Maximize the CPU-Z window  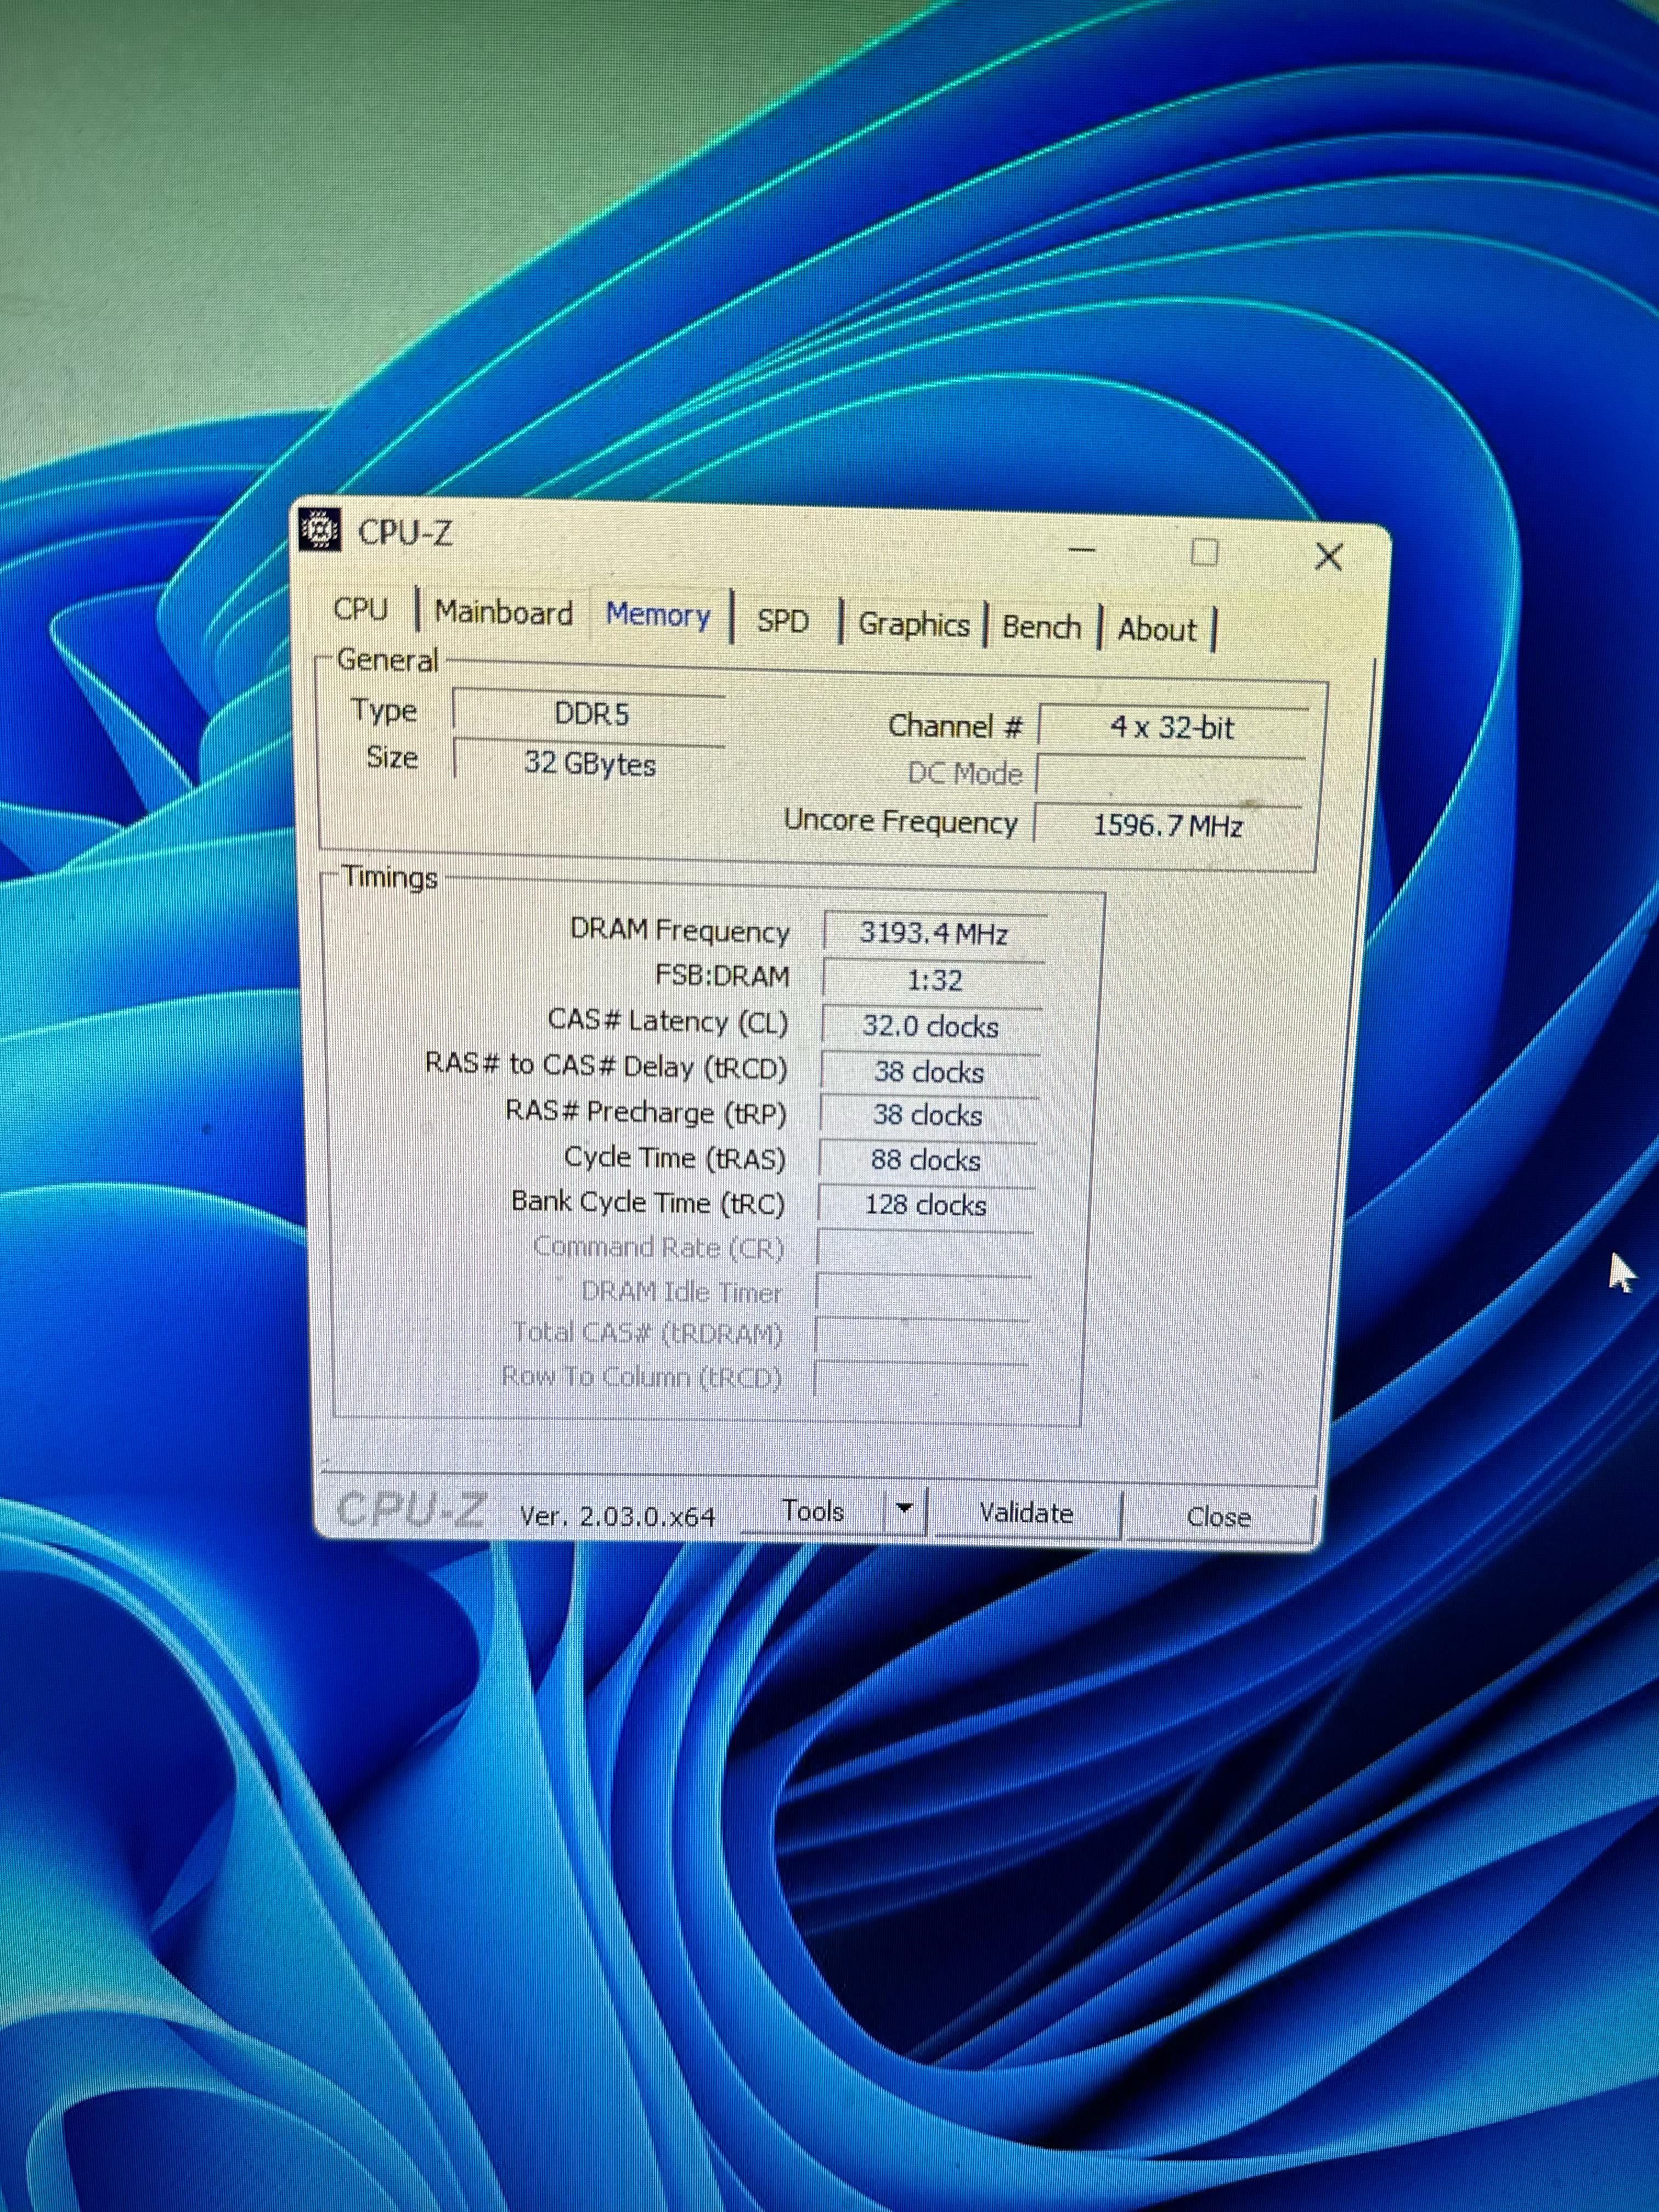1205,552
